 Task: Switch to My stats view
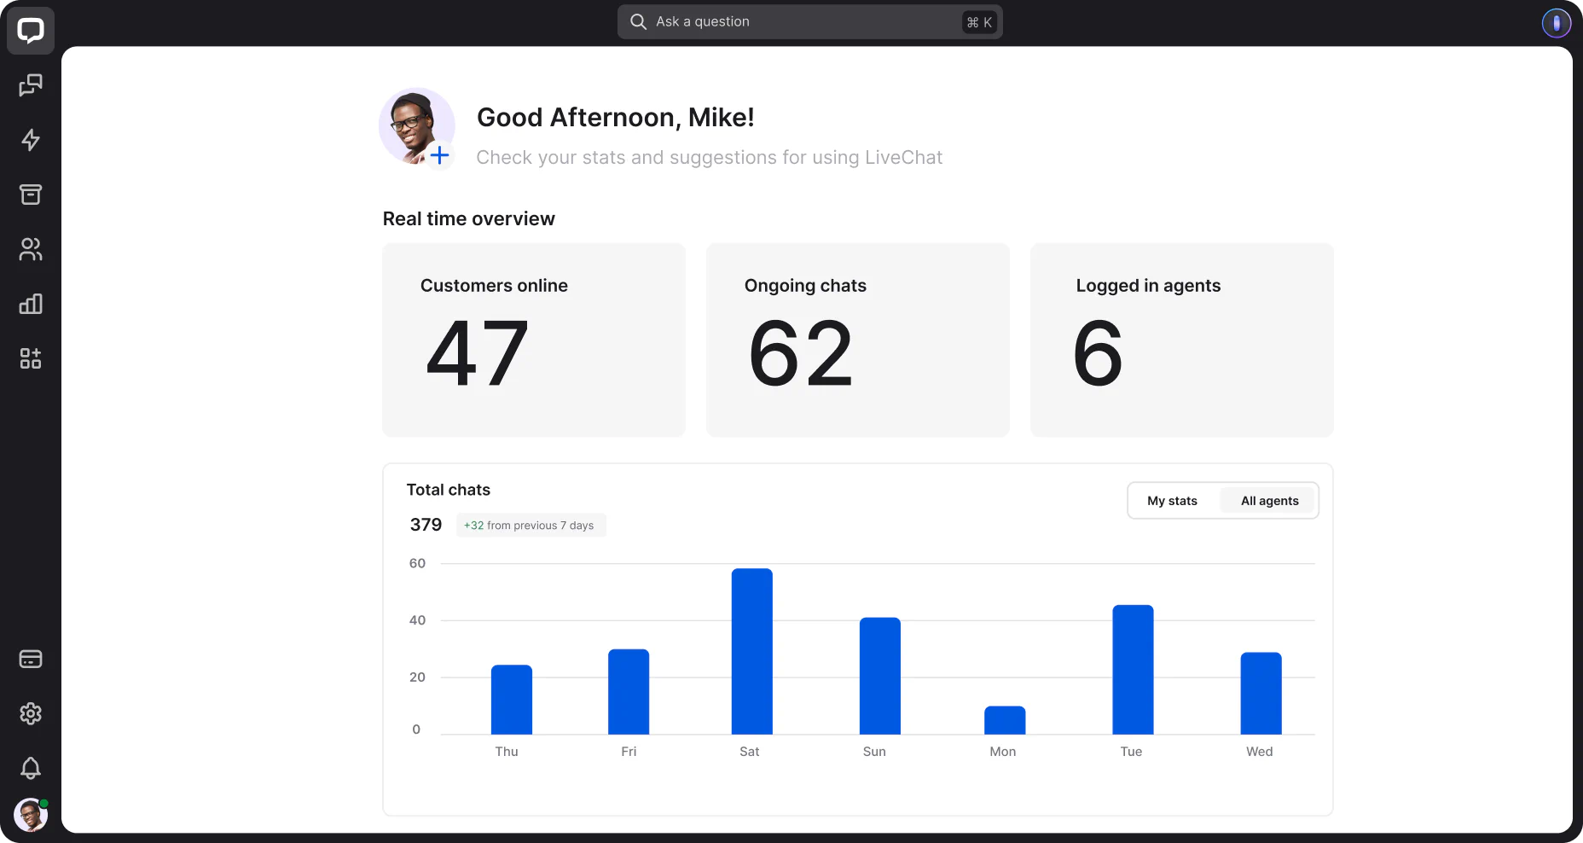point(1173,501)
